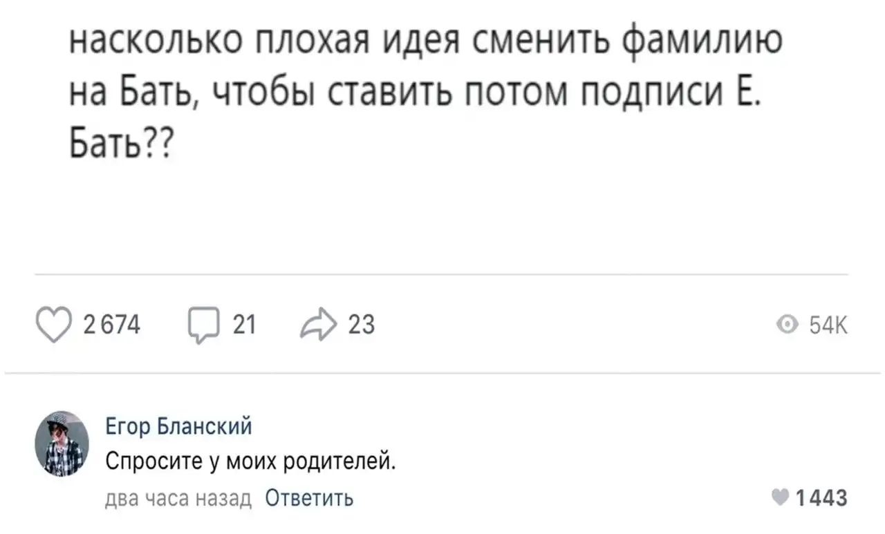Screen dimensions: 885x534
Task: Click the "два часа назад" timestamp
Action: (179, 497)
